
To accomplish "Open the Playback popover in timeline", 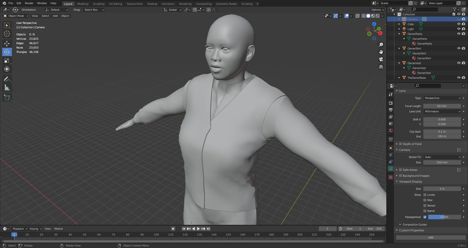I will point(20,229).
